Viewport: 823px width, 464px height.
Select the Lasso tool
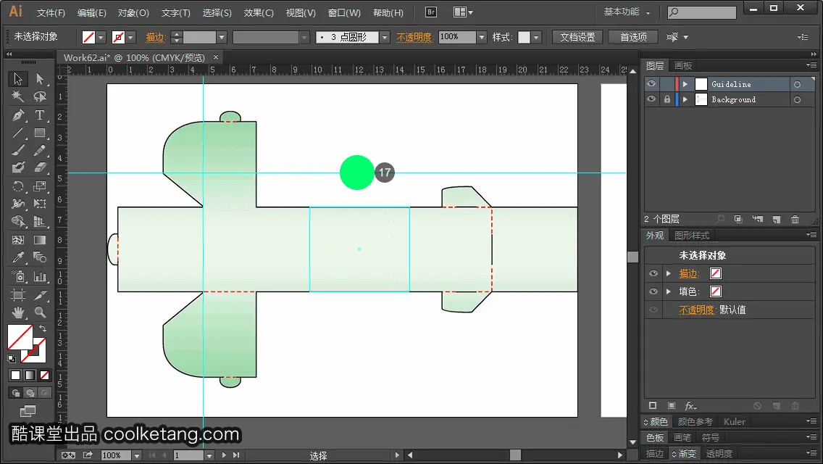(x=40, y=96)
